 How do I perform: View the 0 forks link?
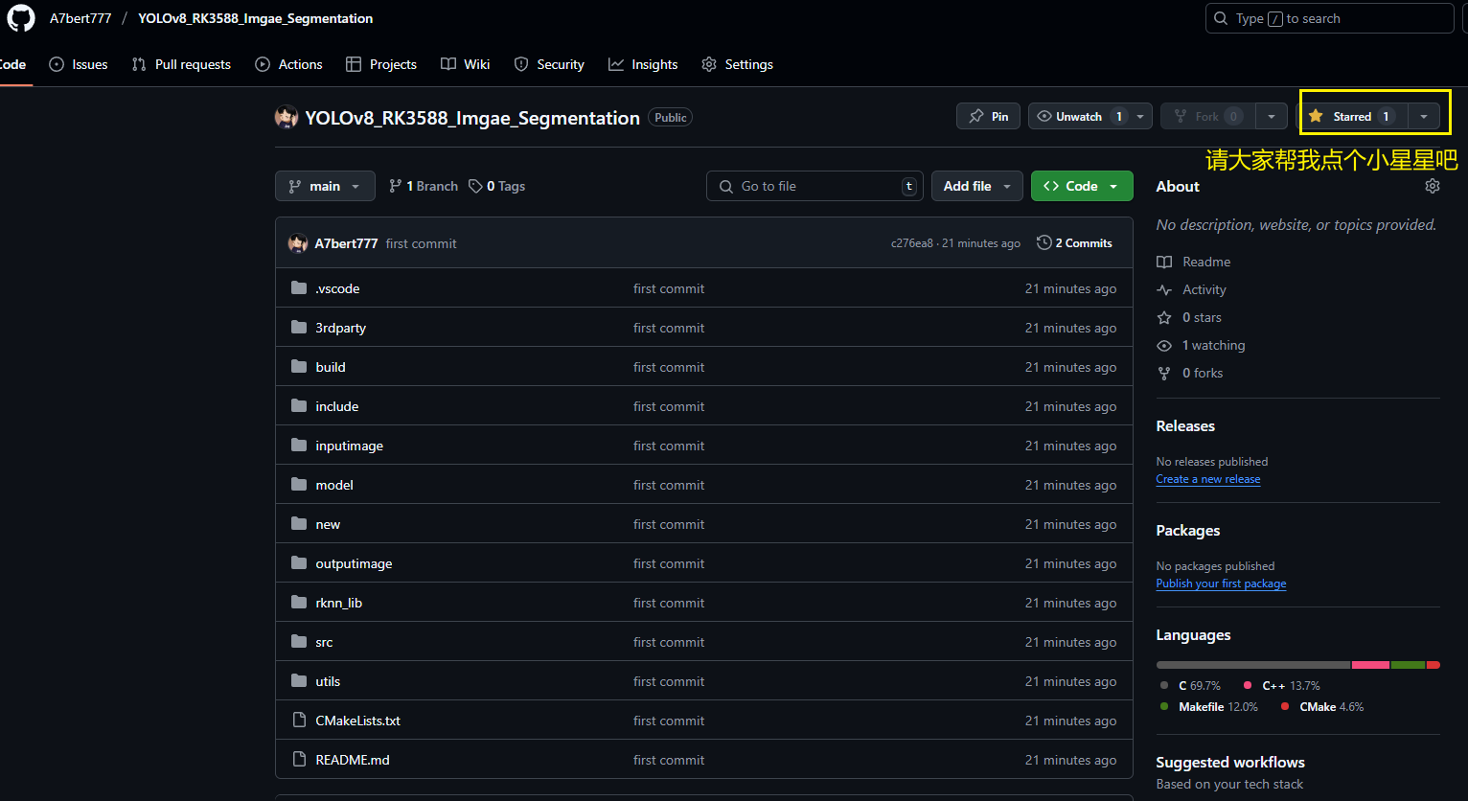tap(1189, 373)
